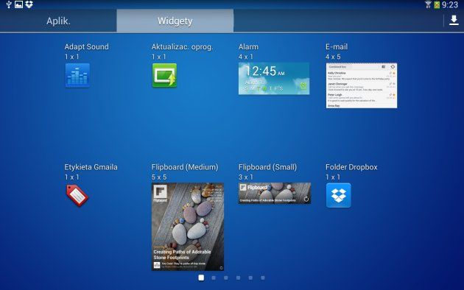Tap the 9:23 clock in status bar
This screenshot has height=290, width=464.
coord(450,4)
